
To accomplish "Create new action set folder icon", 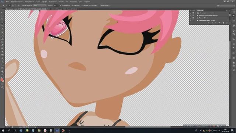I will (x=219, y=23).
